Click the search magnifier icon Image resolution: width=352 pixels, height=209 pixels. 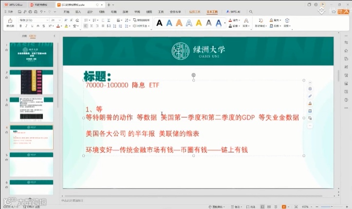tap(251, 12)
